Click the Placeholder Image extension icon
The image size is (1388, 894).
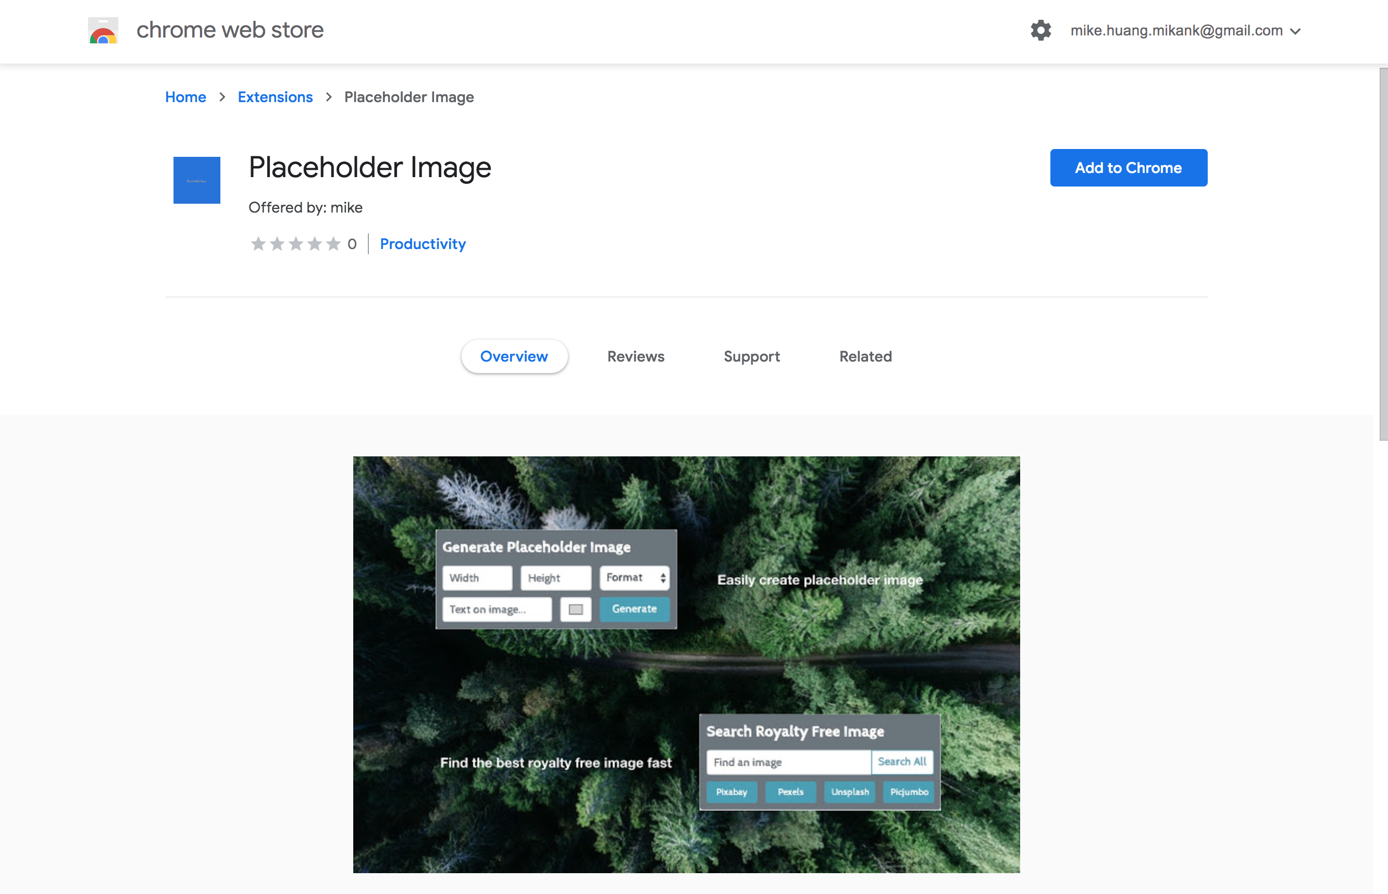(x=196, y=180)
